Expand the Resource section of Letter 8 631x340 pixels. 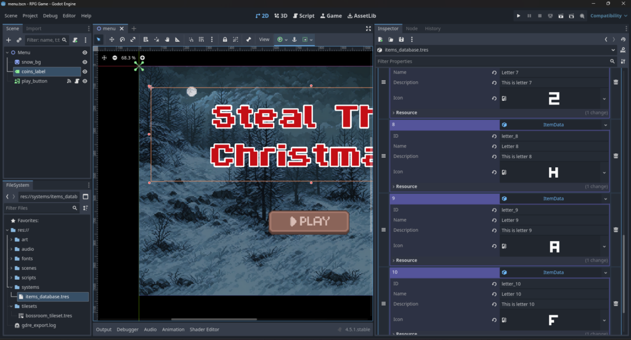406,186
